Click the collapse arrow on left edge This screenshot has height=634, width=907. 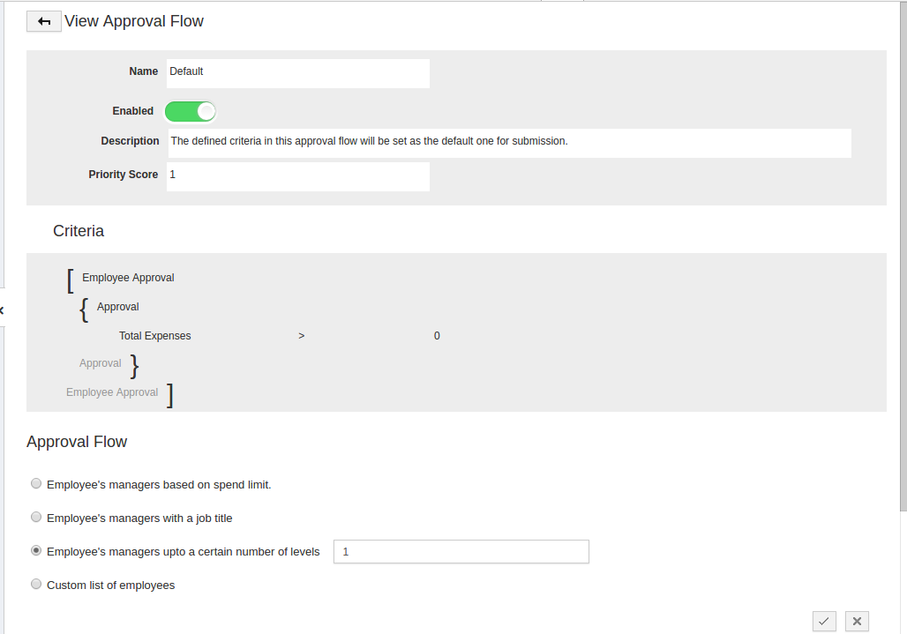coord(2,310)
